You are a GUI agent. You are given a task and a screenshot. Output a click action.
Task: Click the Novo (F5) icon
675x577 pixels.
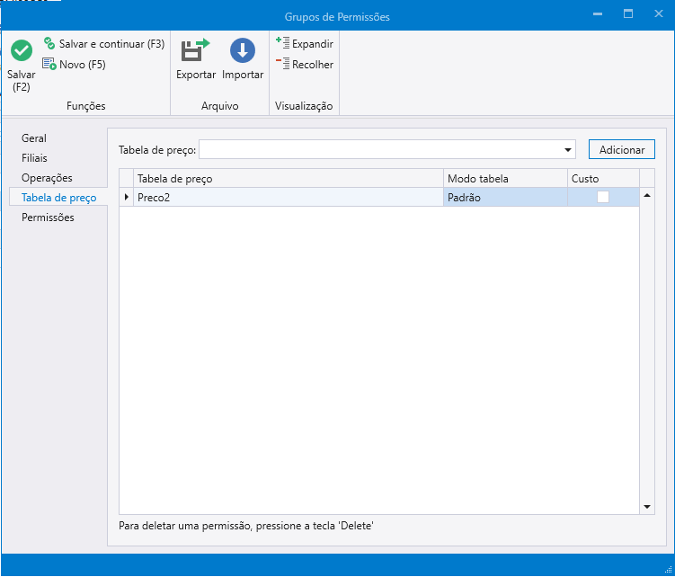(x=49, y=65)
